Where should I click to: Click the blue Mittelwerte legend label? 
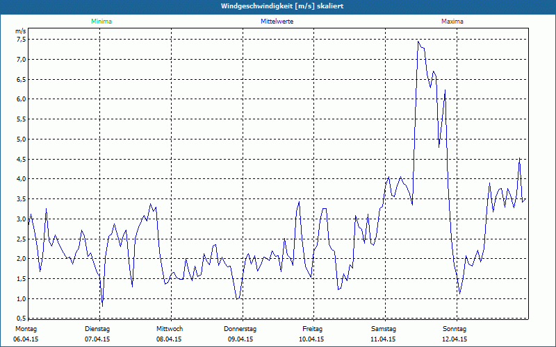(277, 22)
